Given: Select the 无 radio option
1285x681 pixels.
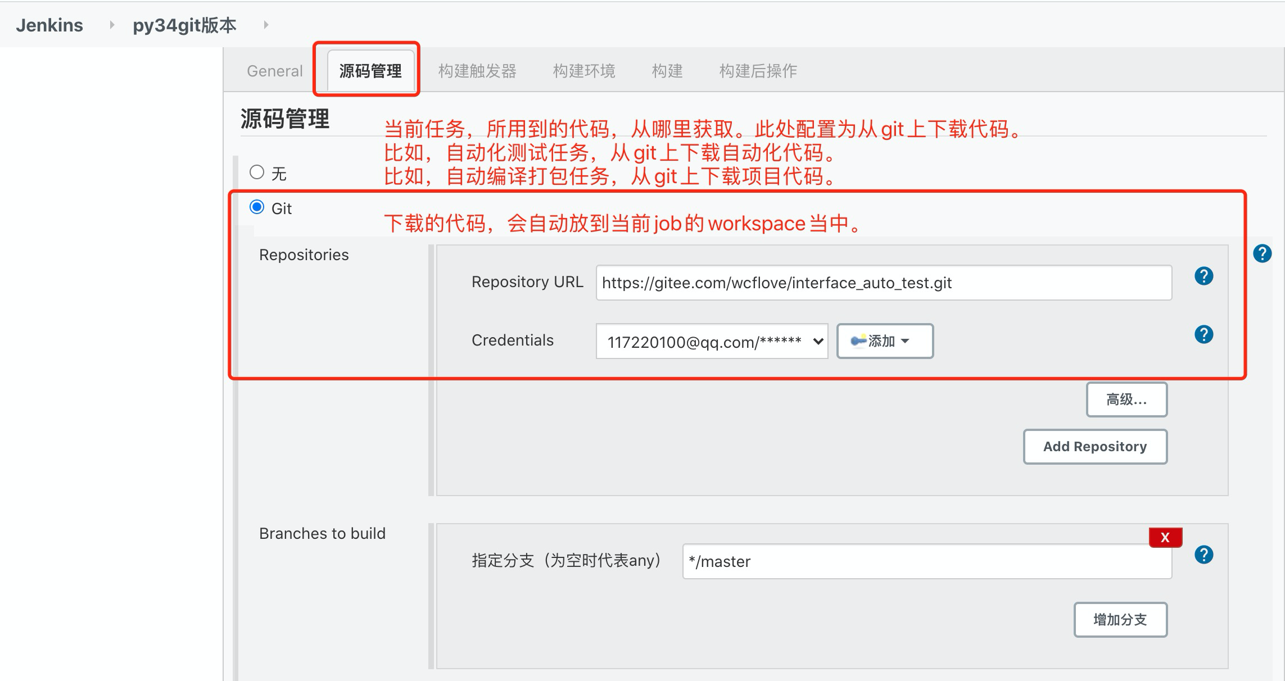Looking at the screenshot, I should click(257, 172).
